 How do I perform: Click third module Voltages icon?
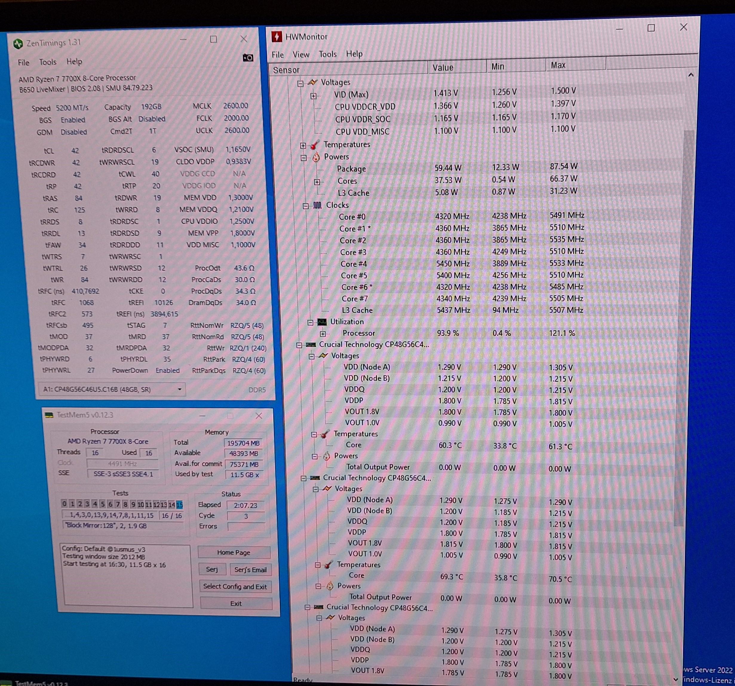pyautogui.click(x=331, y=617)
